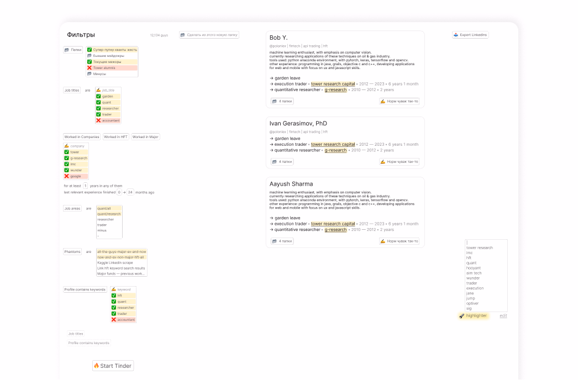Viewport: 578px width, 380px height.
Task: Select minus in Job areas list
Action: (109, 231)
